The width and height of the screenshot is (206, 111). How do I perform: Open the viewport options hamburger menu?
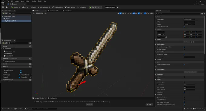point(34,14)
